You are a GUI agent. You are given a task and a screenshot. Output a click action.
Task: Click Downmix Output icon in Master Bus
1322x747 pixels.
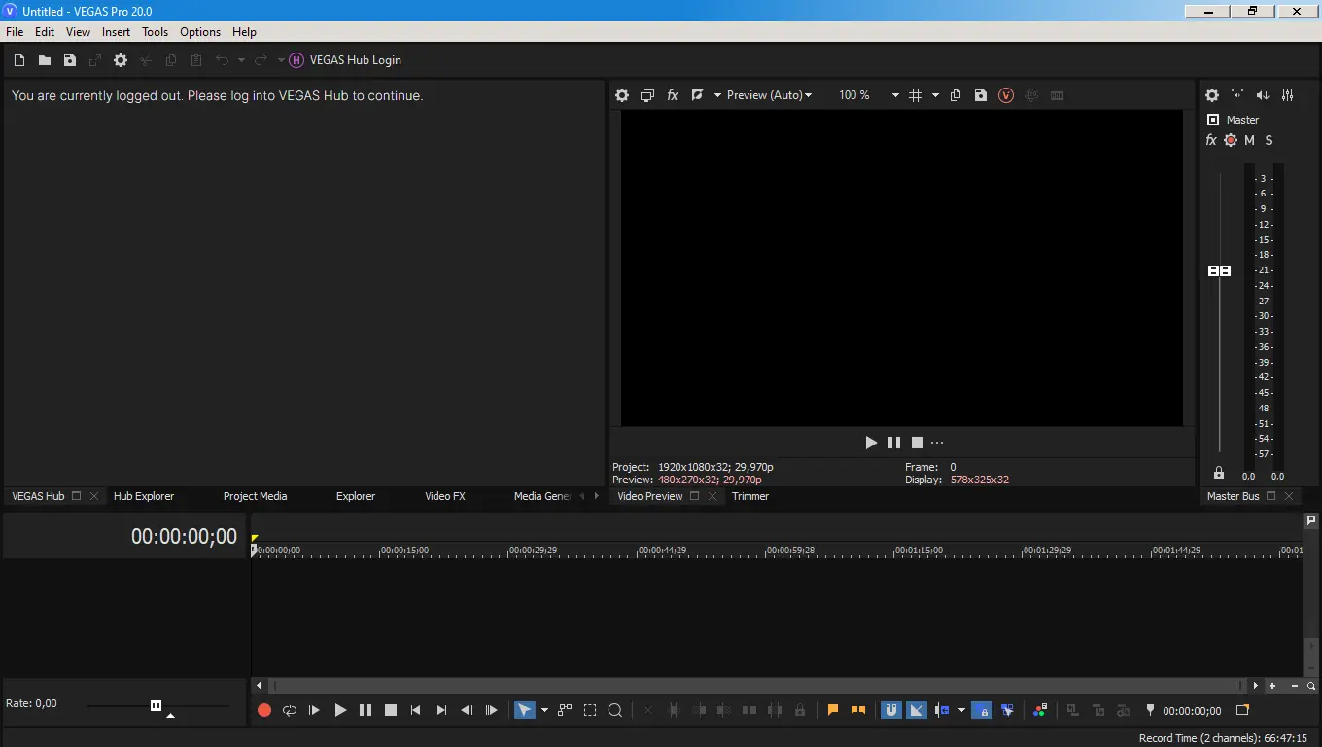pyautogui.click(x=1237, y=95)
